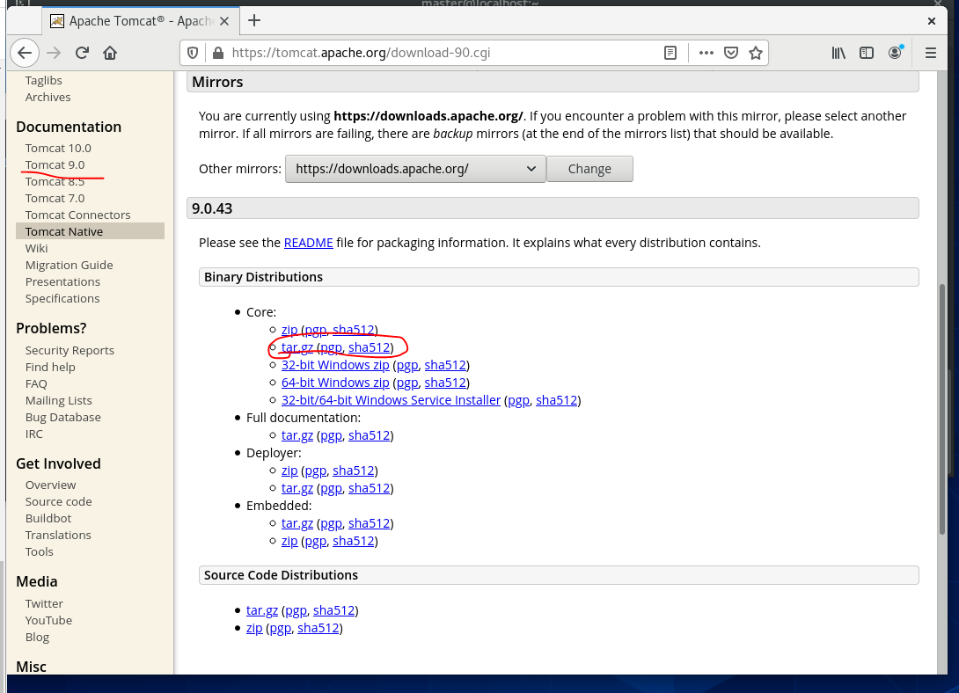Open Bug Database link
Viewport: 959px width, 693px height.
pyautogui.click(x=63, y=418)
